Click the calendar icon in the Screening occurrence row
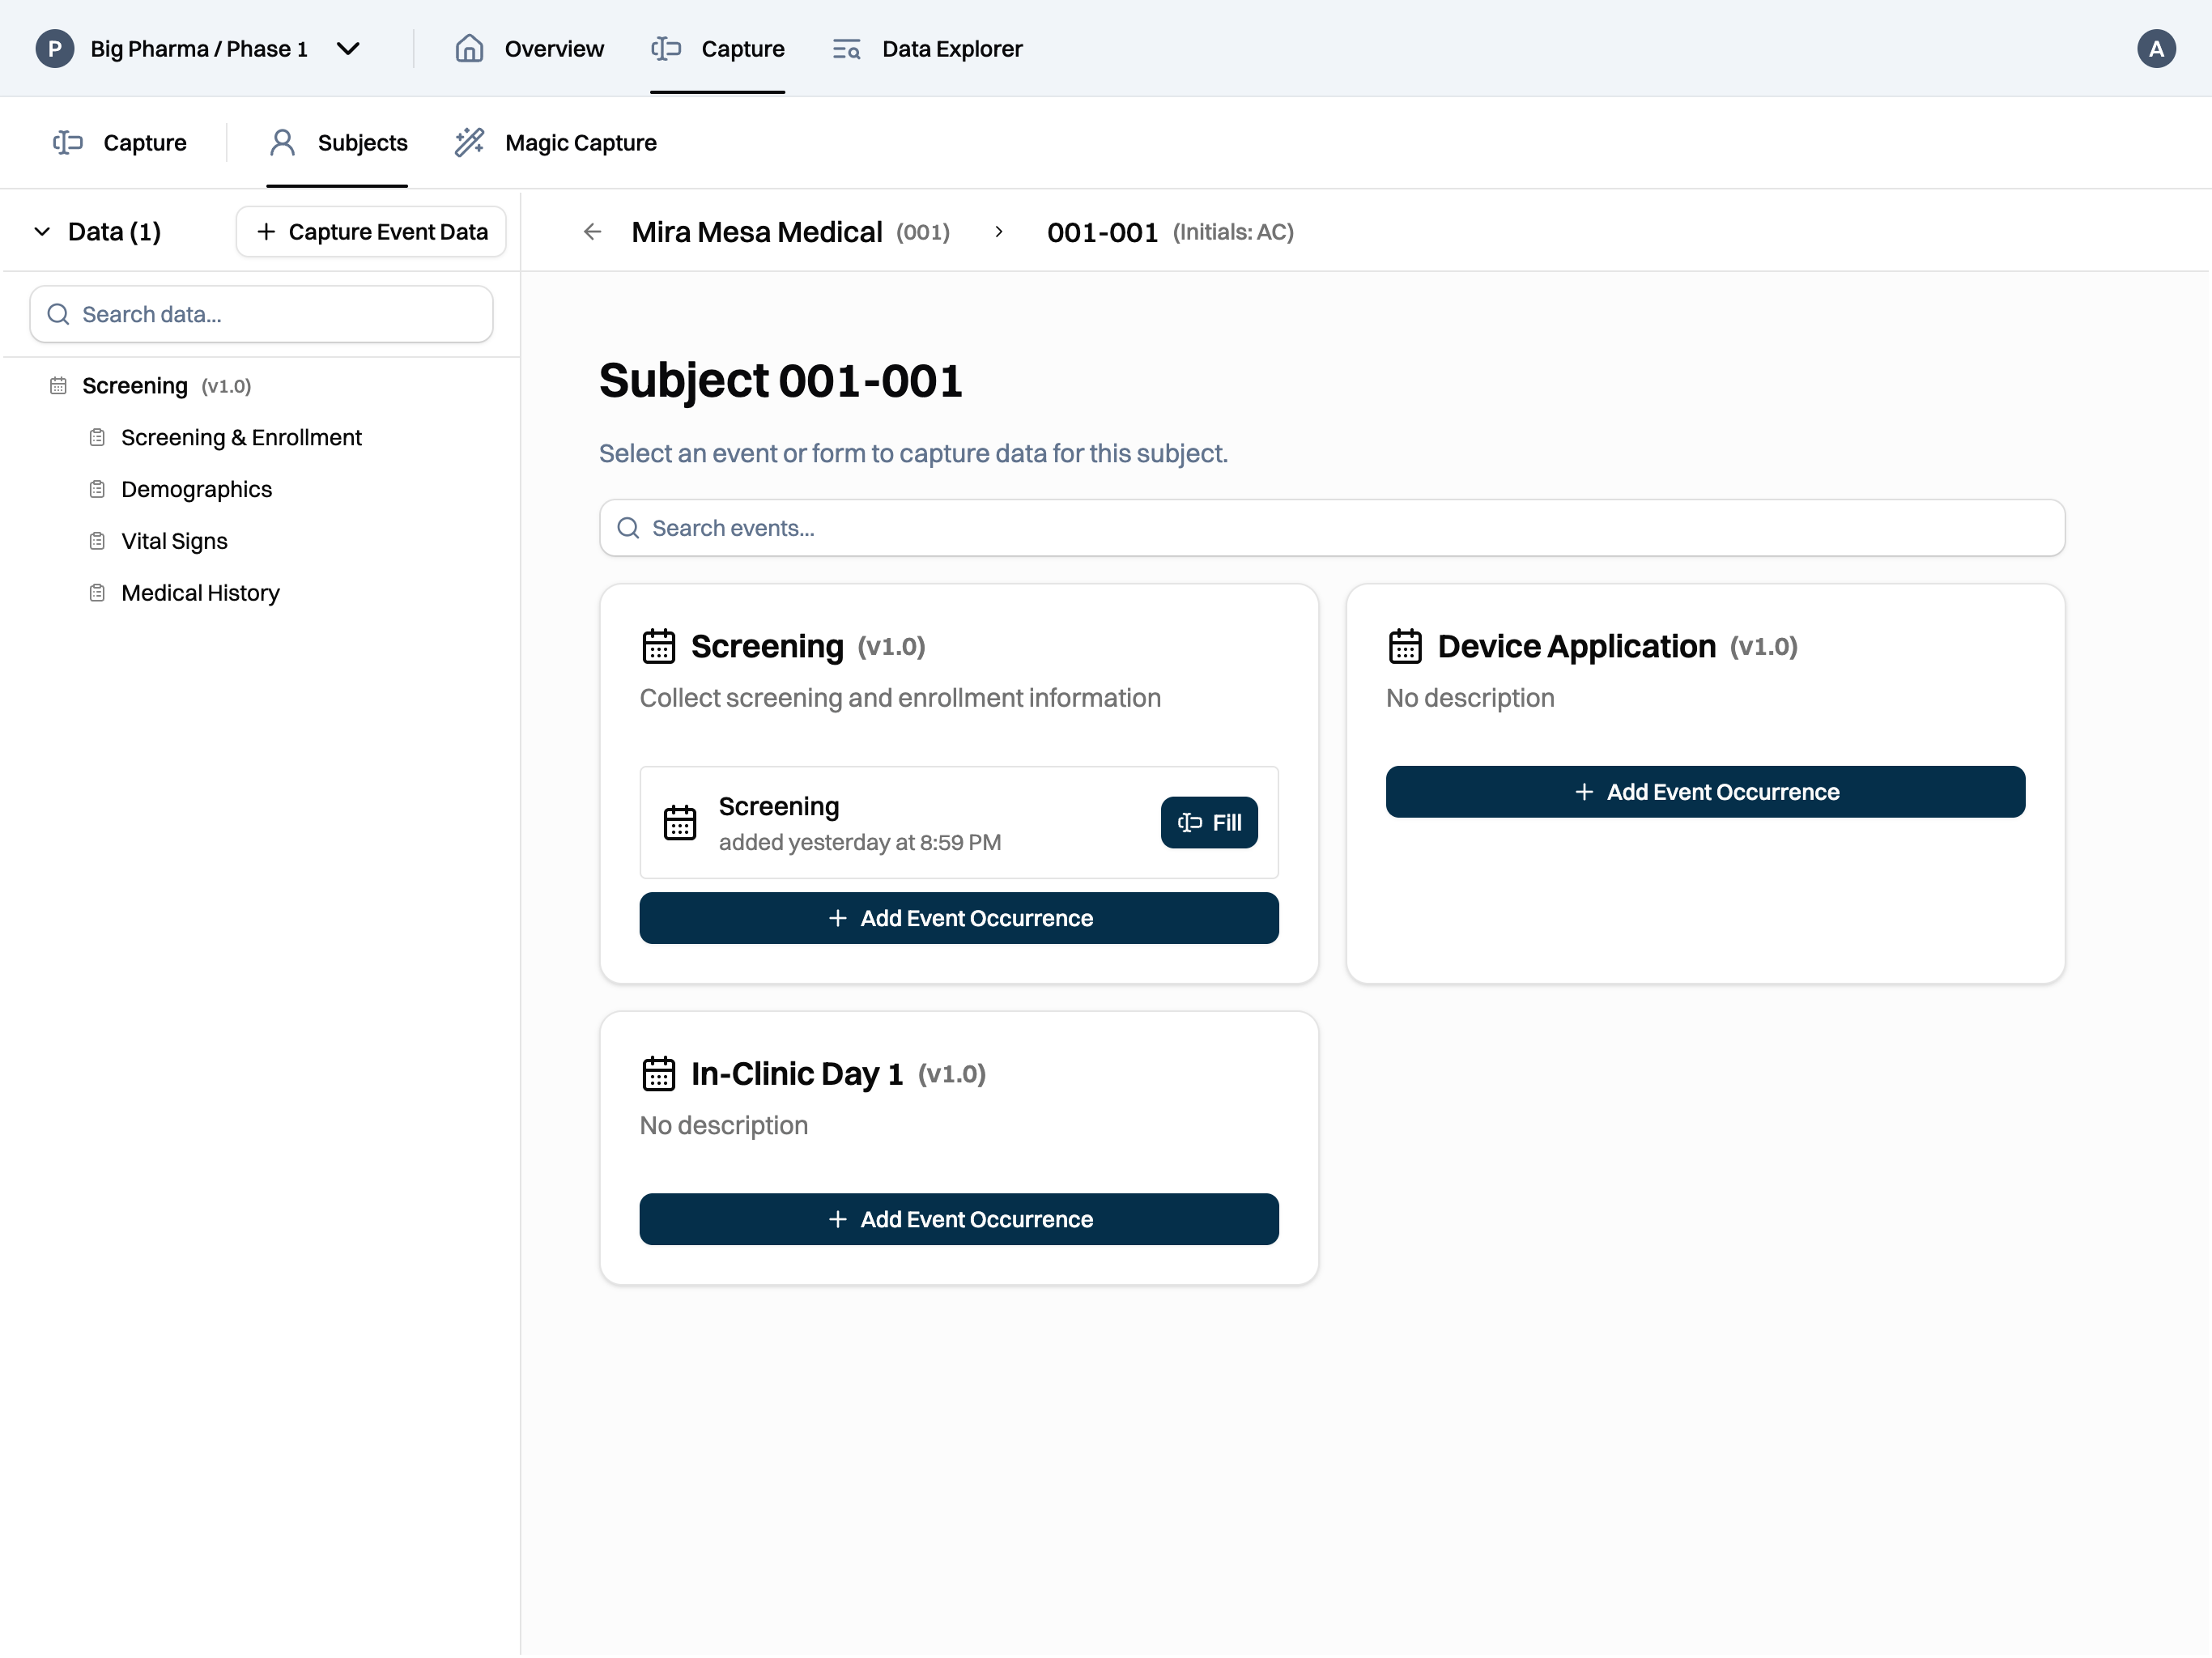Image resolution: width=2212 pixels, height=1658 pixels. 680,823
